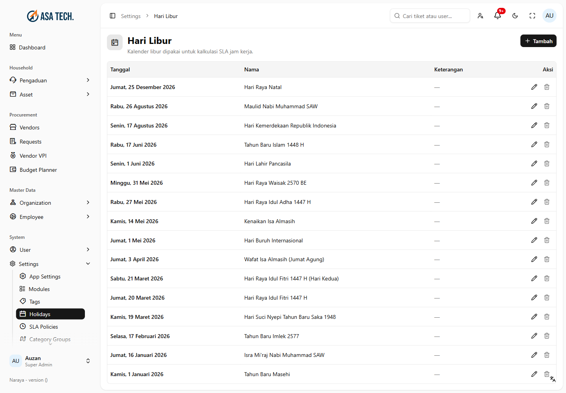Click Tambah to add holiday

click(x=538, y=41)
